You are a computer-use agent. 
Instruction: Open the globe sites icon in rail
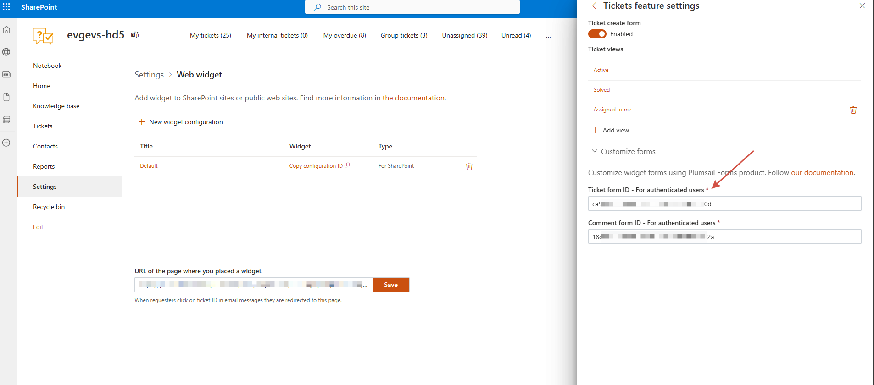point(6,52)
